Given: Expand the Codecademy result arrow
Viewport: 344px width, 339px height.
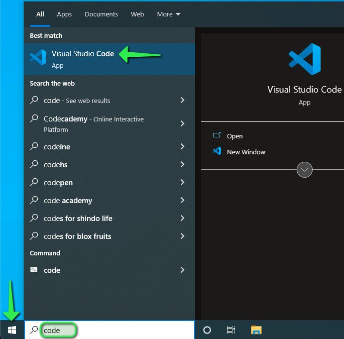Looking at the screenshot, I should pyautogui.click(x=182, y=123).
